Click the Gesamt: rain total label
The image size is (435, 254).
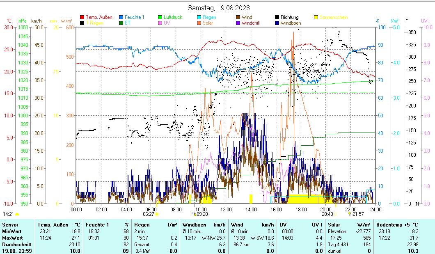point(142,245)
